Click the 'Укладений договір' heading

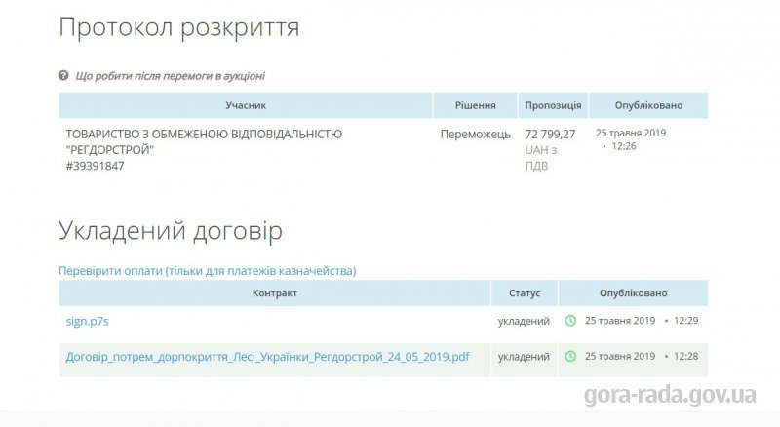[x=171, y=231]
